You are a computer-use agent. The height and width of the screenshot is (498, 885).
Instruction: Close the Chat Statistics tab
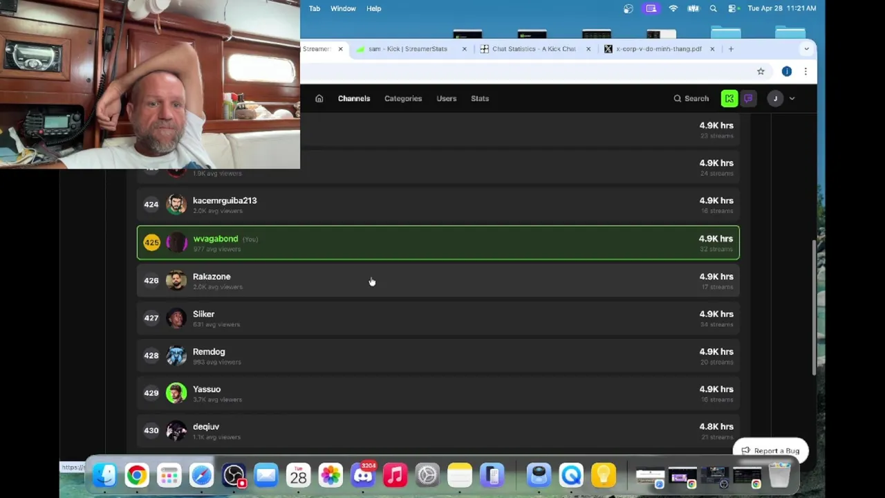(588, 49)
